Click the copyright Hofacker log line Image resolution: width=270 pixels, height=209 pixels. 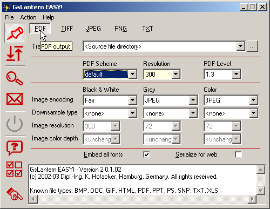coord(124,177)
